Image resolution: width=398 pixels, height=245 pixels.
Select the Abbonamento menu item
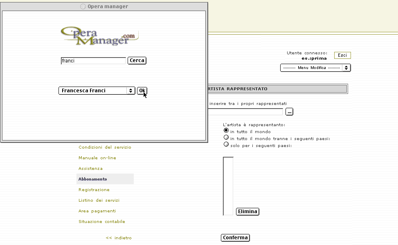click(x=105, y=179)
